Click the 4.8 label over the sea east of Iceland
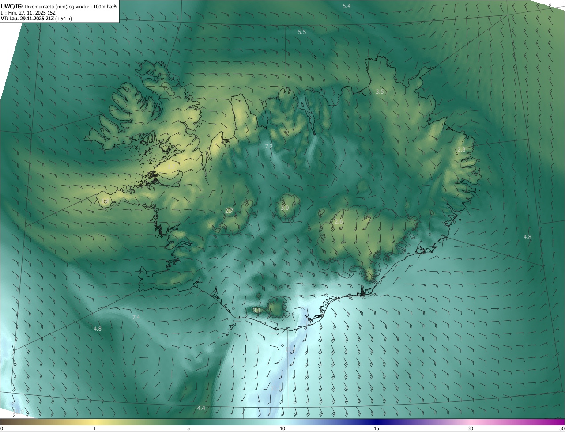The height and width of the screenshot is (432, 565). pos(527,237)
